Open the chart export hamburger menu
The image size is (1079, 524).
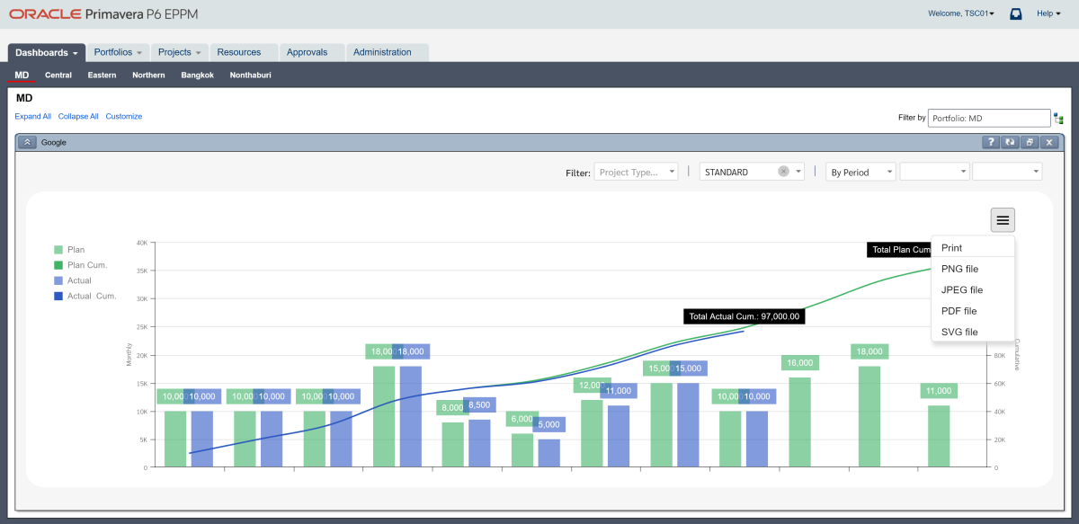(1002, 219)
